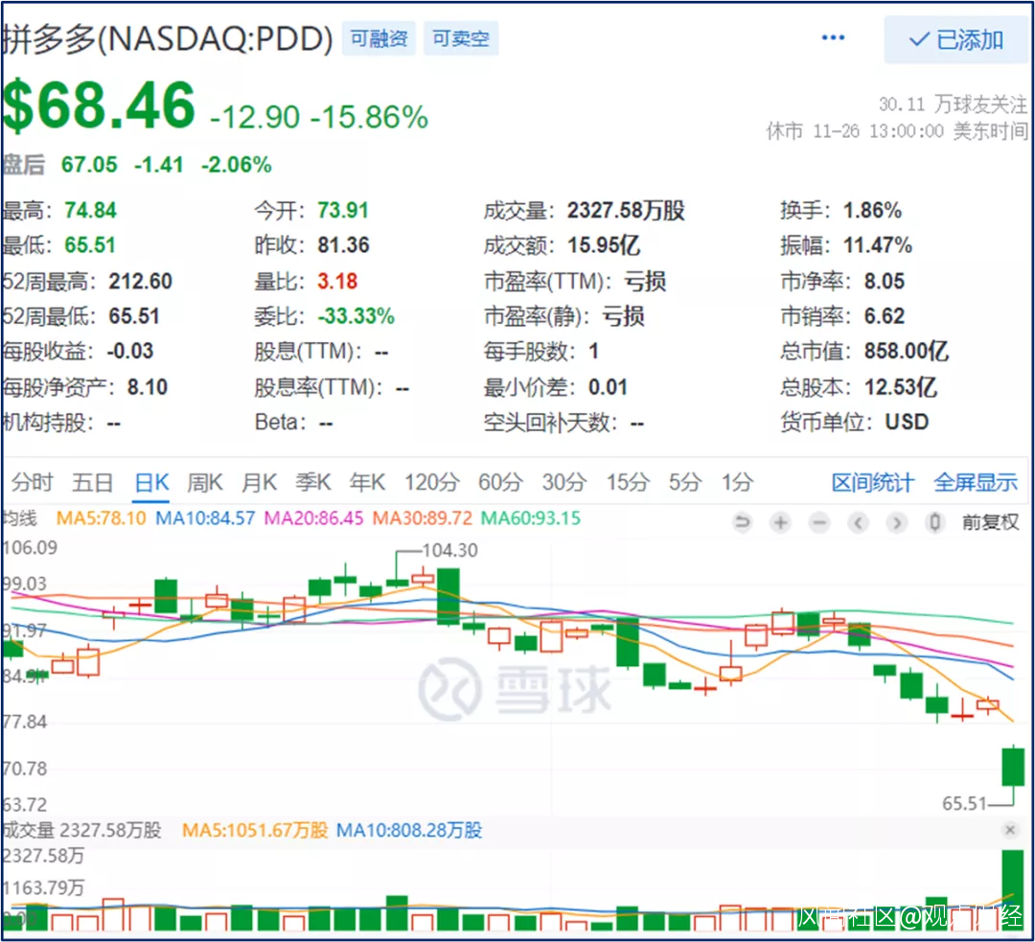Switch to the 120分 chart interval
This screenshot has width=1035, height=942.
point(431,483)
